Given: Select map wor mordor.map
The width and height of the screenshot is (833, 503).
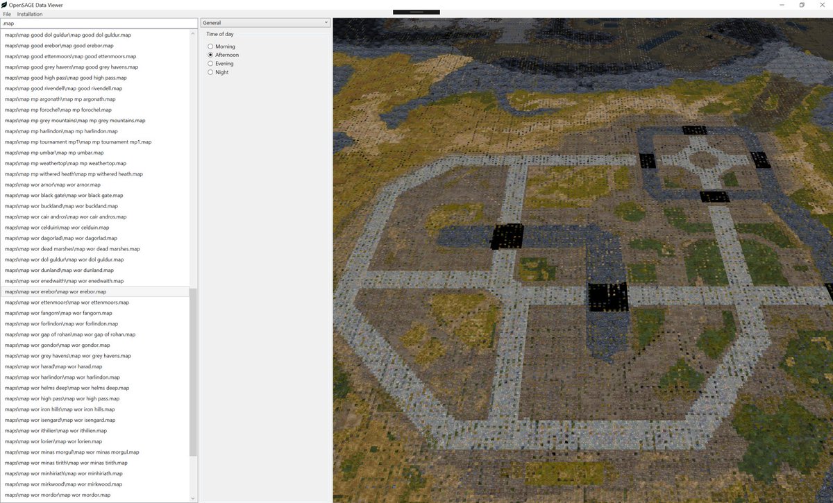Looking at the screenshot, I should click(x=95, y=495).
